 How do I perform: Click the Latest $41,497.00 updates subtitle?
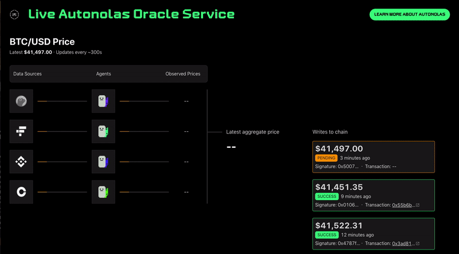point(56,52)
